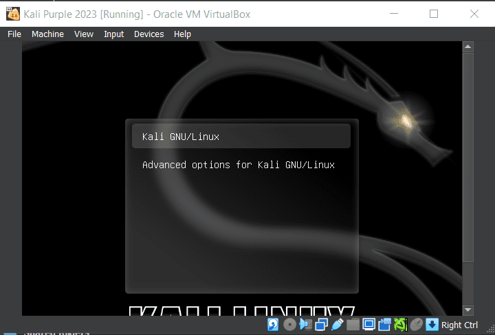Click the recording film status icon
Image resolution: width=495 pixels, height=335 pixels.
point(384,325)
